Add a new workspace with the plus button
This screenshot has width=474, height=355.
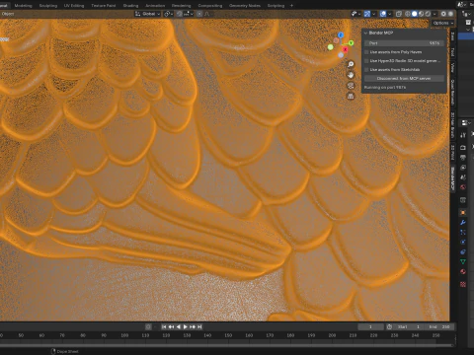pyautogui.click(x=291, y=6)
